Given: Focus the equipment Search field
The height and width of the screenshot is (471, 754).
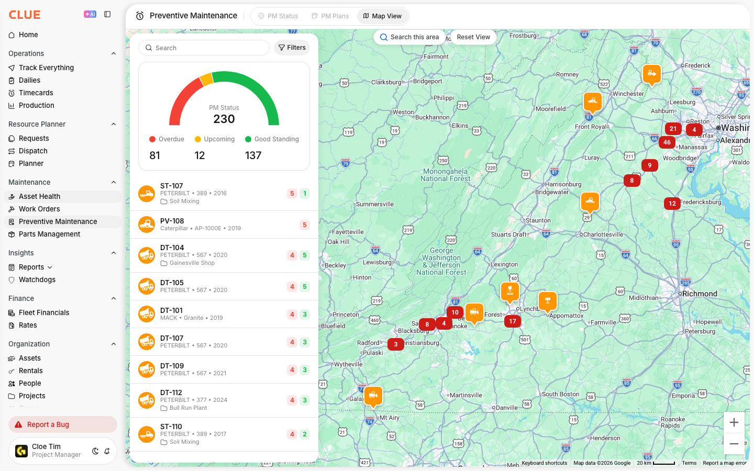Looking at the screenshot, I should click(x=204, y=48).
